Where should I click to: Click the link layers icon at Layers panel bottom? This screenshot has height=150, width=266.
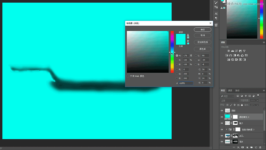pos(234,147)
